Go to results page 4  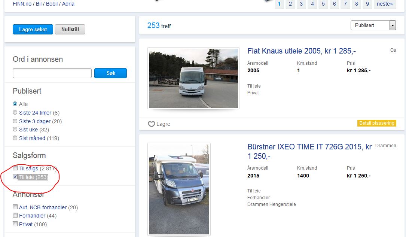[312, 4]
